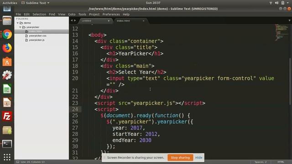
Task: Launch Firefox from the dock
Action: coord(7,48)
